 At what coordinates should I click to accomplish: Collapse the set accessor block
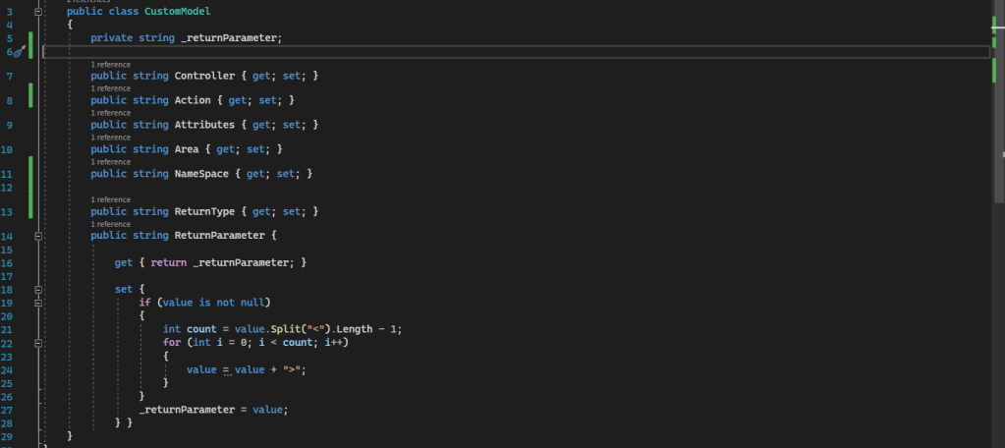(x=37, y=290)
